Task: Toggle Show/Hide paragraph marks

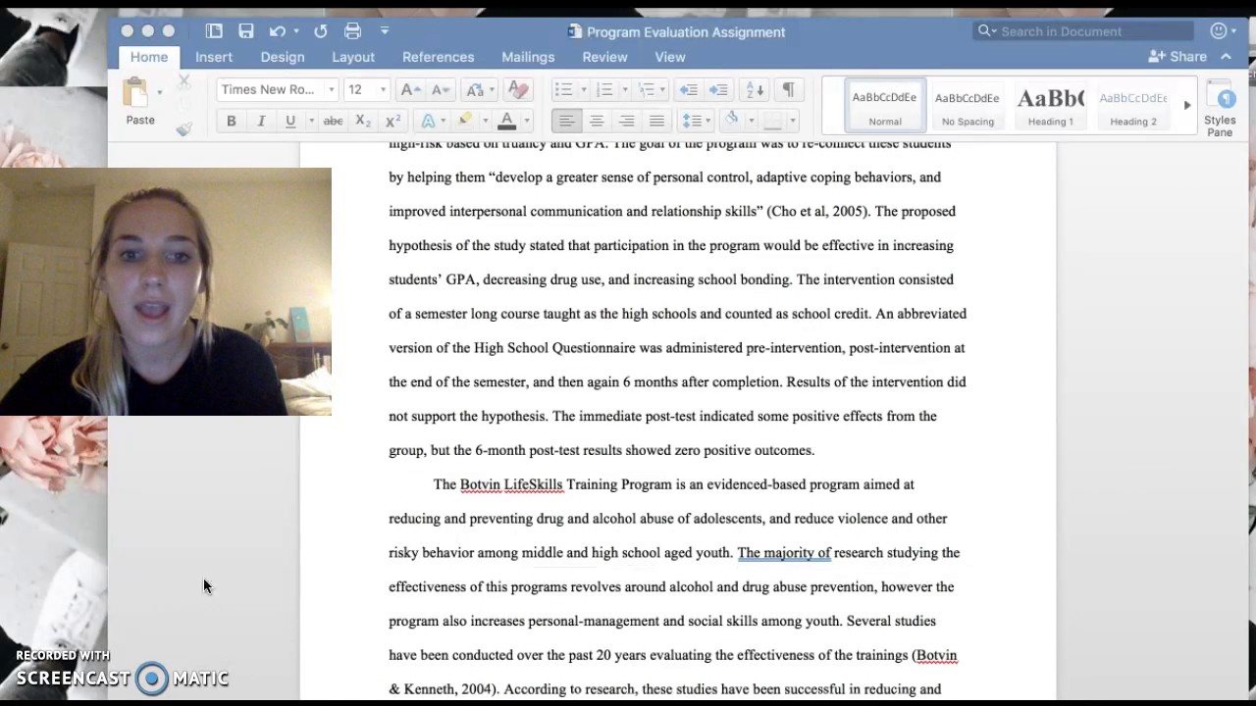Action: pos(788,89)
